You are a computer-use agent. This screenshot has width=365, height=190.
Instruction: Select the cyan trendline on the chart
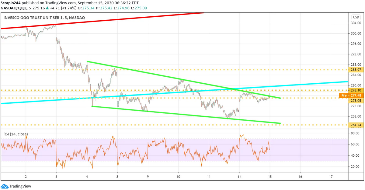(x=174, y=92)
